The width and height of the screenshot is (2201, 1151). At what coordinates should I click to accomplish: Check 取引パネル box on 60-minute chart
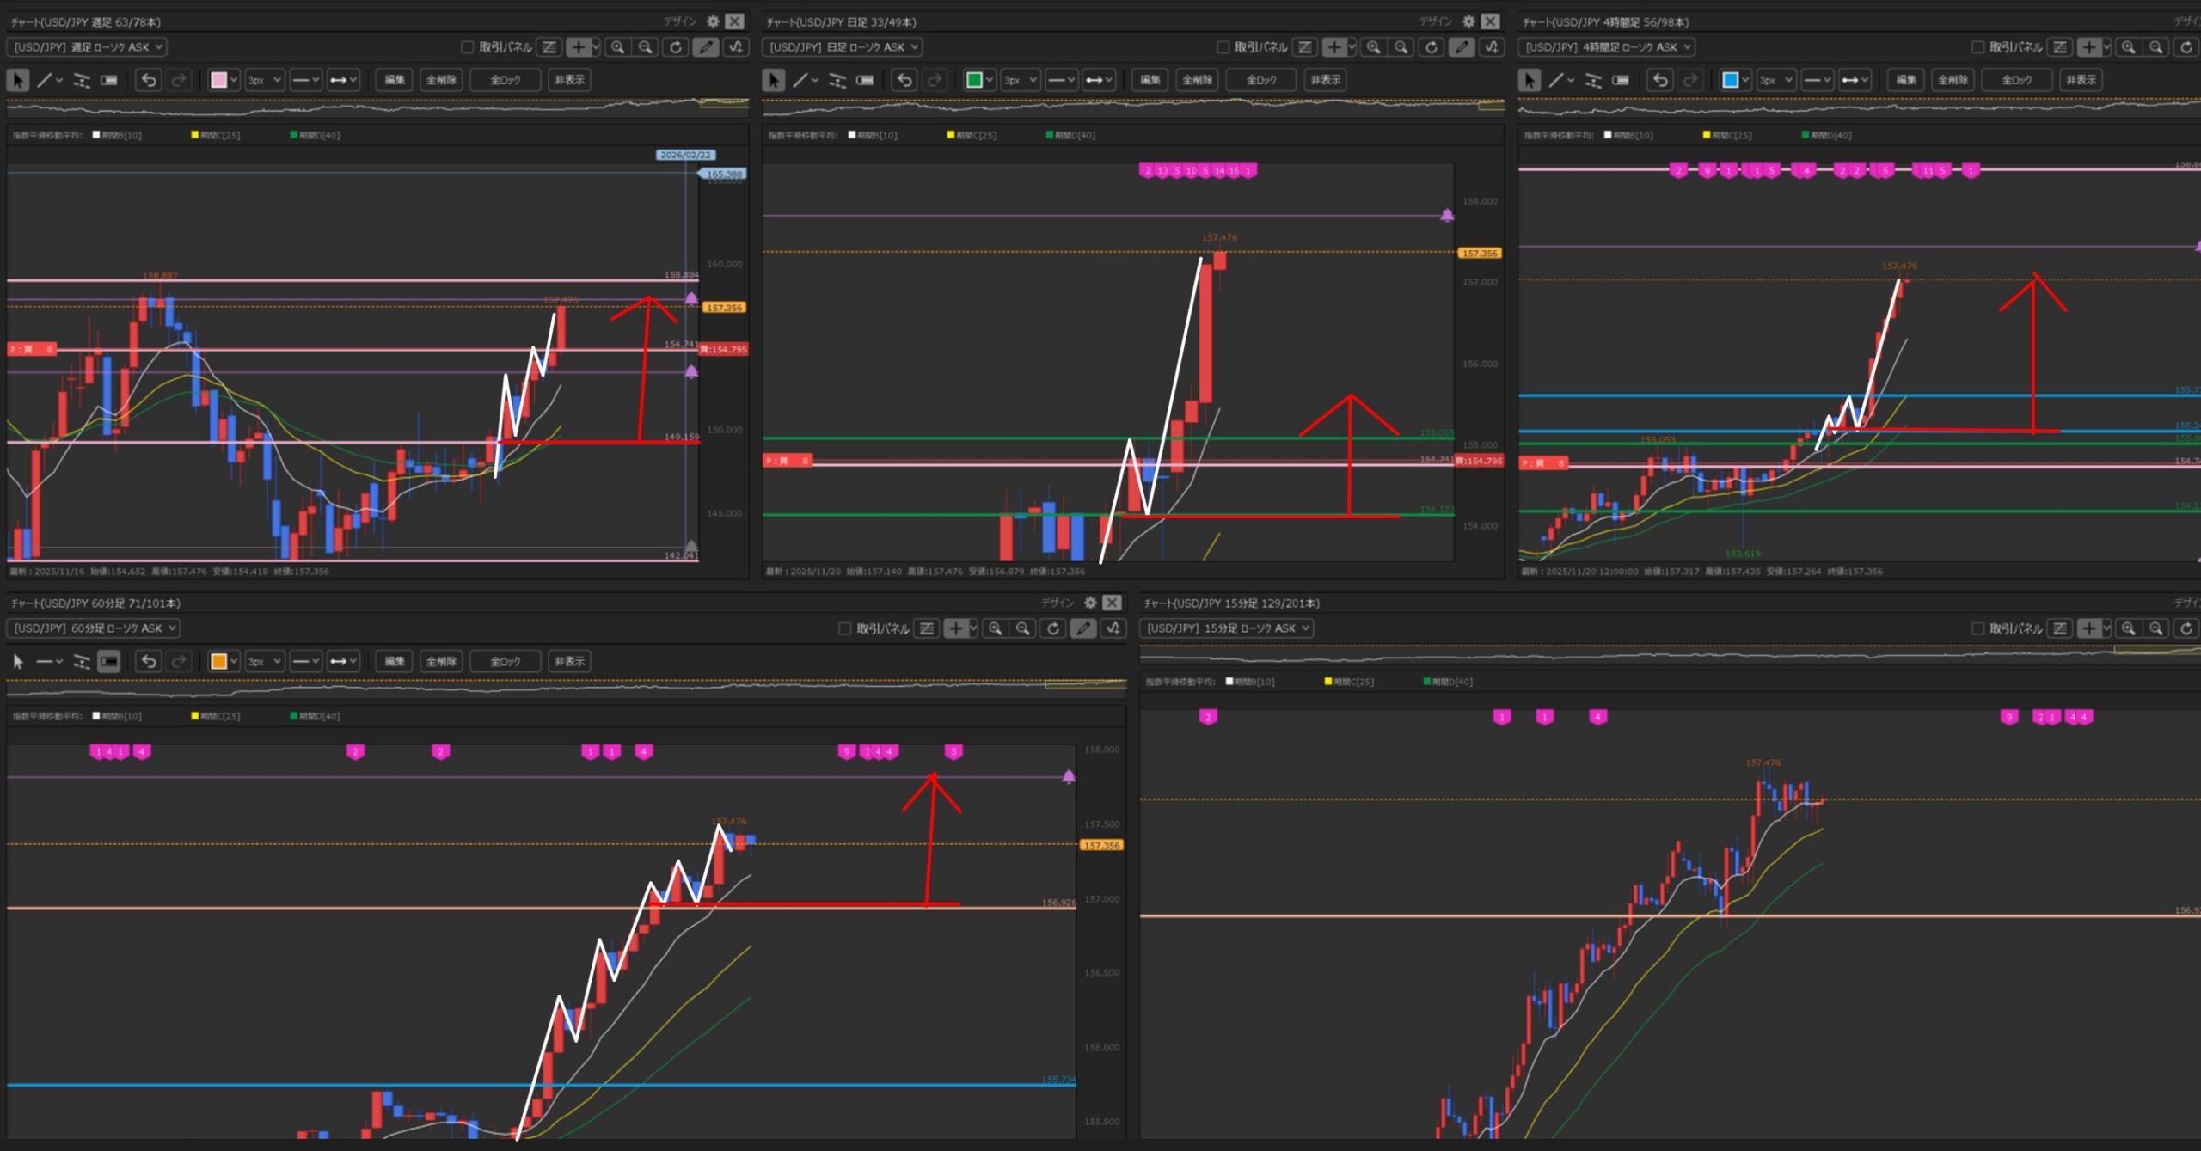point(844,628)
